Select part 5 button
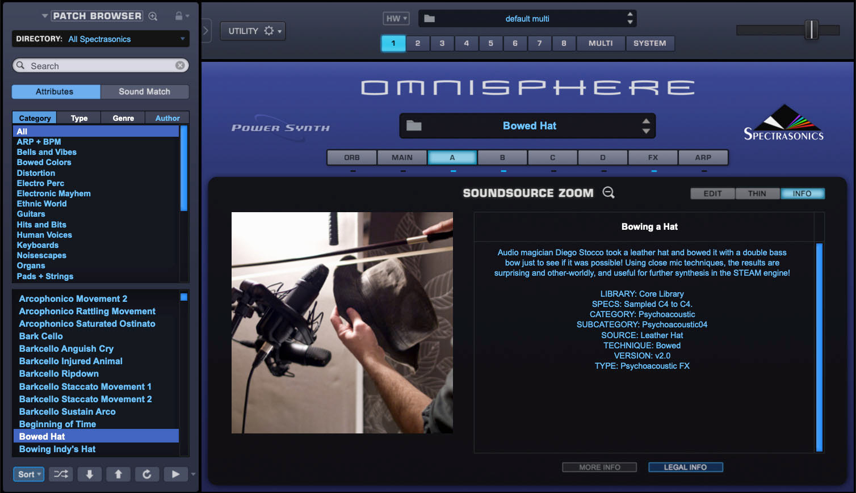Image resolution: width=856 pixels, height=493 pixels. 491,43
